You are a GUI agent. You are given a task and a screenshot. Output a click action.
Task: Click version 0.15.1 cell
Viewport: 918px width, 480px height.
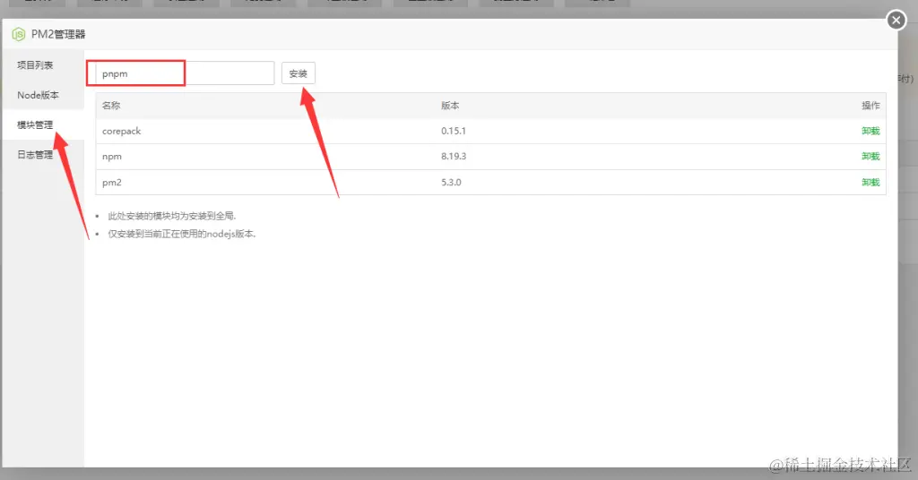(454, 131)
